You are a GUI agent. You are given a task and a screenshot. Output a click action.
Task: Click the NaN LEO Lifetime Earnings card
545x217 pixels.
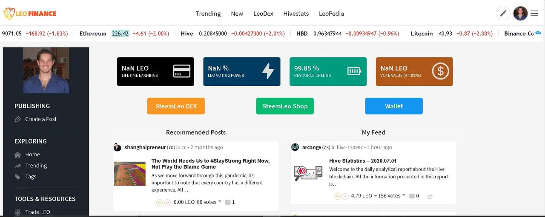coord(155,71)
